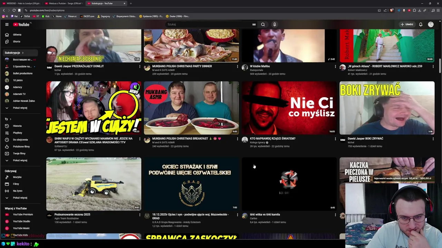This screenshot has height=248, width=442.
Task: Open FACEIT.com bookmark
Action: tap(87, 16)
